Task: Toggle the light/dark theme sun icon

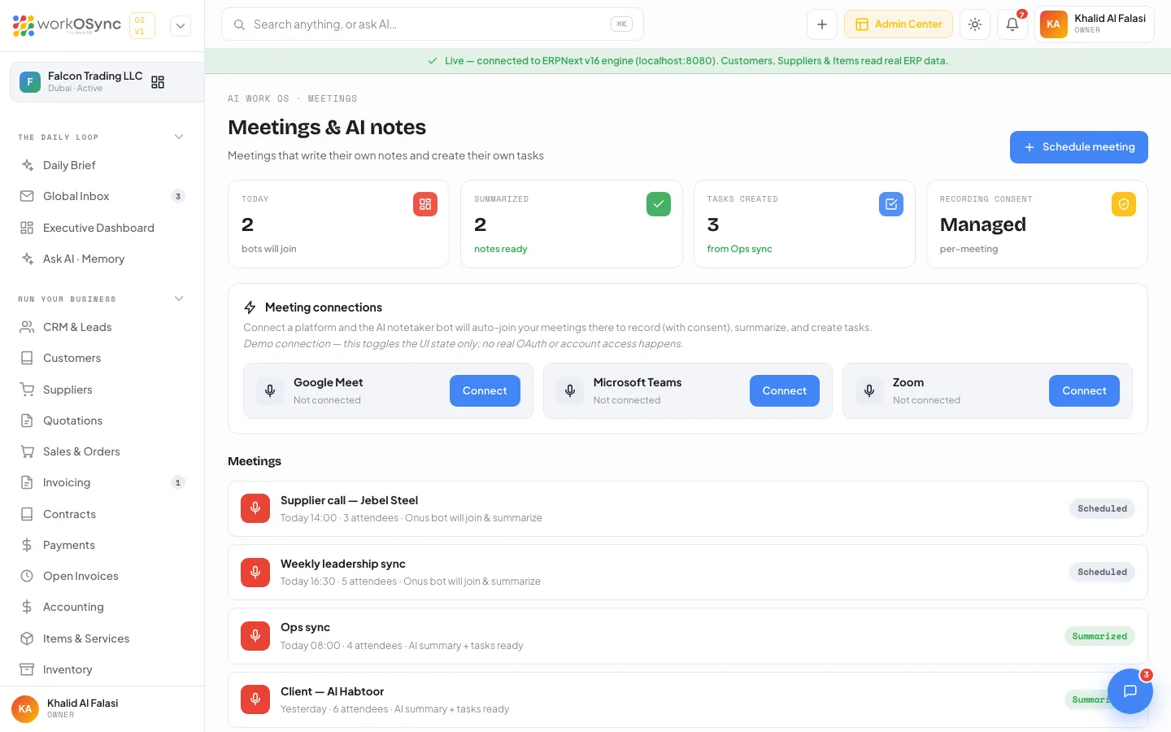Action: 975,24
